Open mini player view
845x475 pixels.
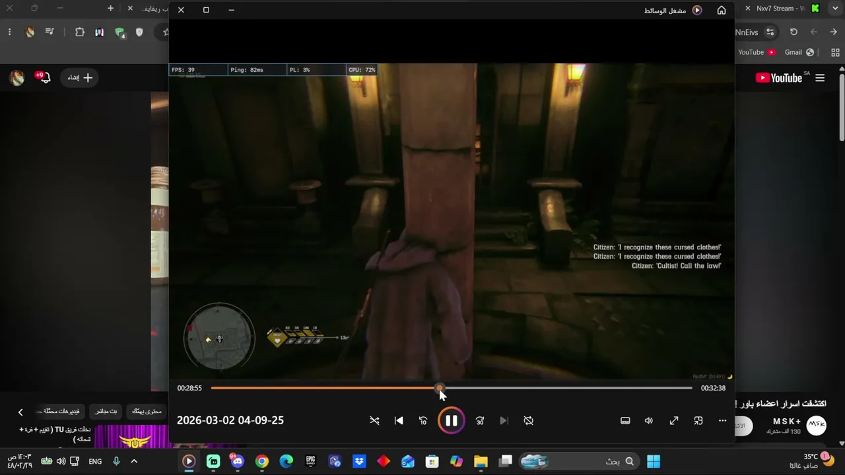coord(698,420)
